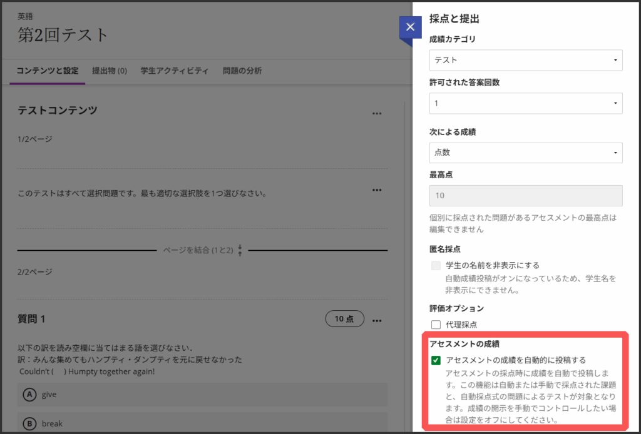Enable the 代理採点 checkbox
The image size is (641, 434).
click(436, 324)
